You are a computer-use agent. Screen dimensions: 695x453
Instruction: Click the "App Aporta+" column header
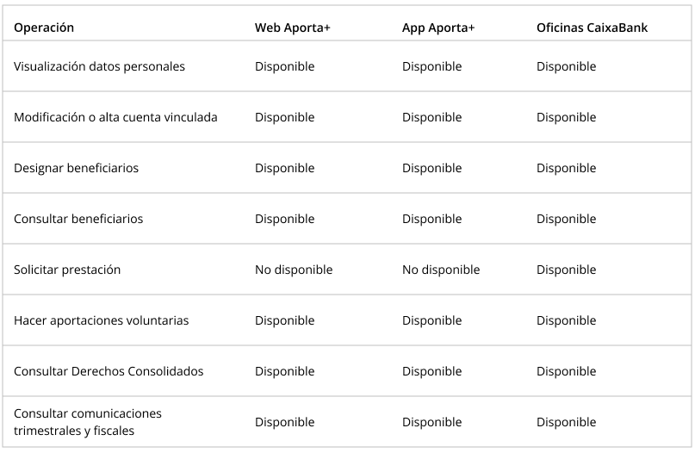pyautogui.click(x=438, y=28)
